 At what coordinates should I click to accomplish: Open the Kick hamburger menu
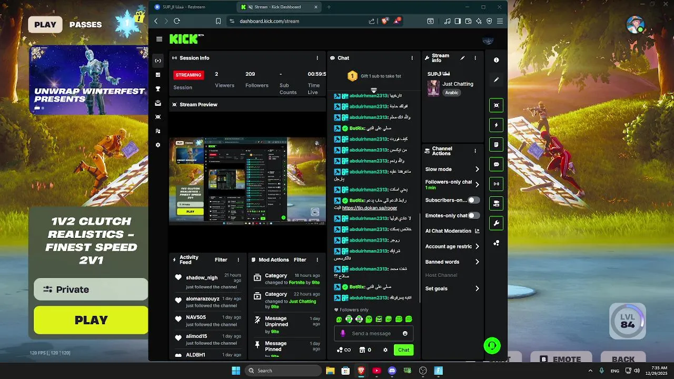point(159,39)
